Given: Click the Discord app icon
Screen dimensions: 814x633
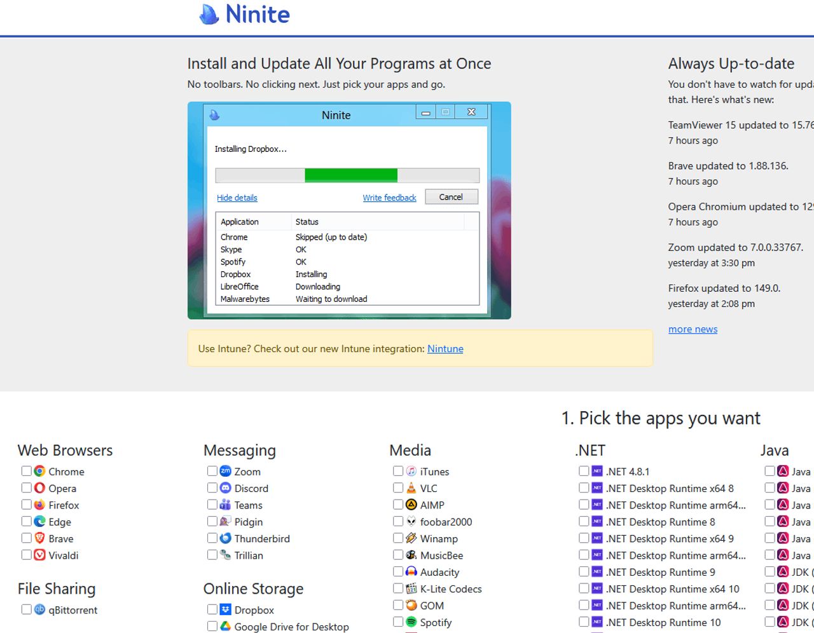Looking at the screenshot, I should (x=225, y=488).
